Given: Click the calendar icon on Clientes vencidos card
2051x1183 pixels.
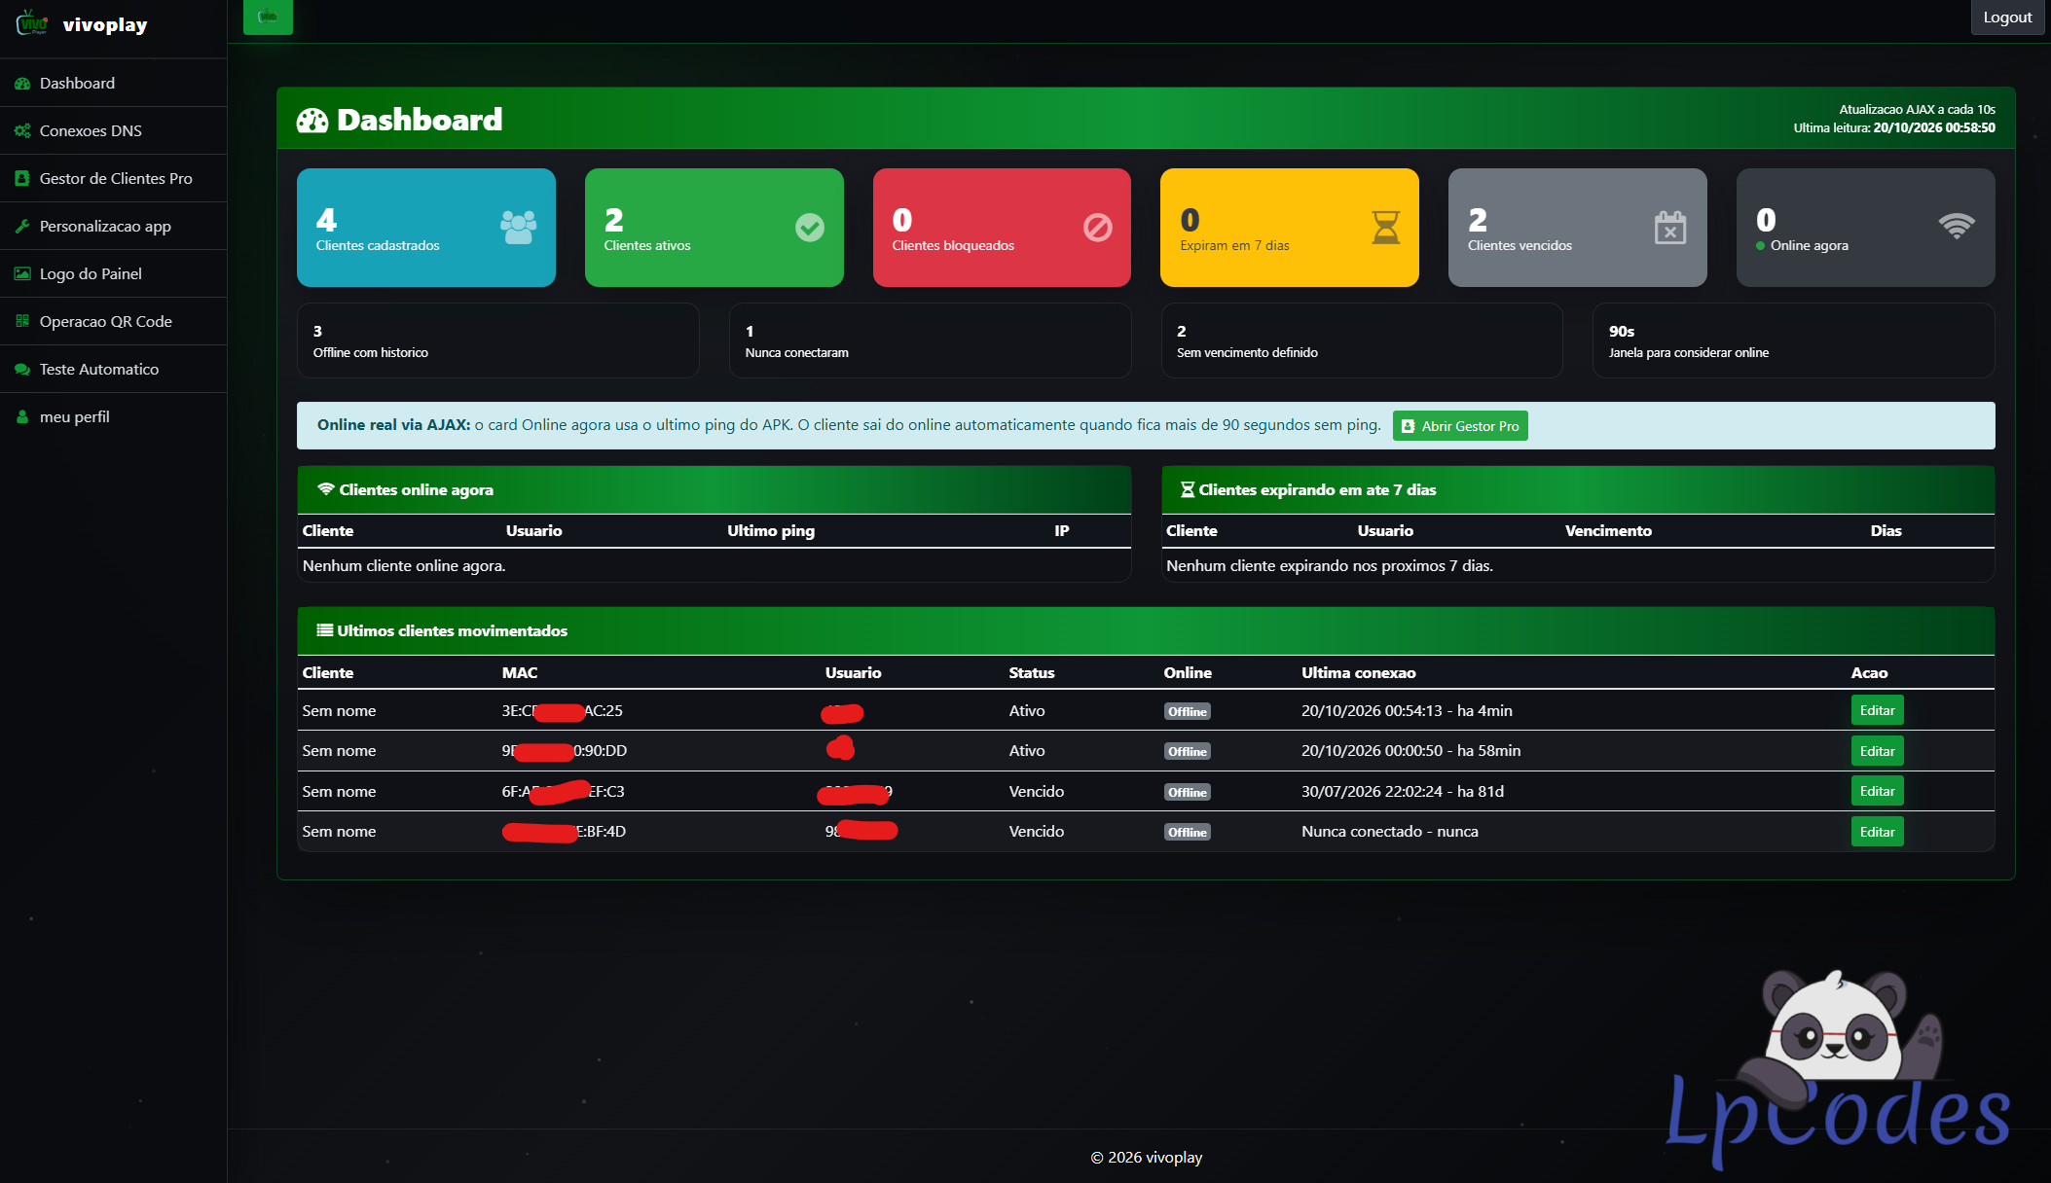Looking at the screenshot, I should 1670,228.
